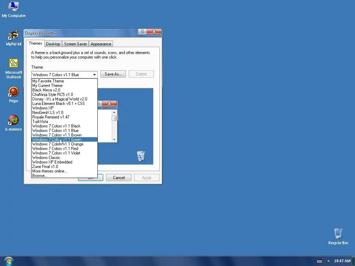Viewport: 355px width, 266px height.
Task: Pick Disney - It's a Magical World v2.0
Action: pyautogui.click(x=64, y=99)
